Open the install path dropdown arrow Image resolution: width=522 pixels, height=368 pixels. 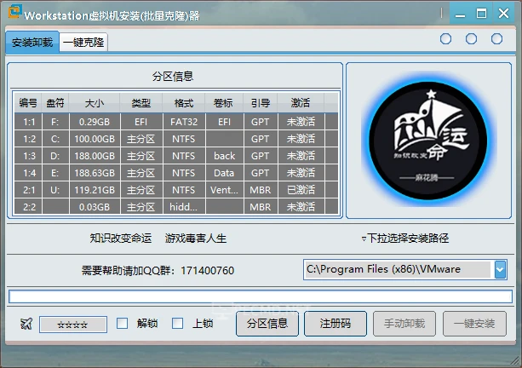tap(500, 269)
